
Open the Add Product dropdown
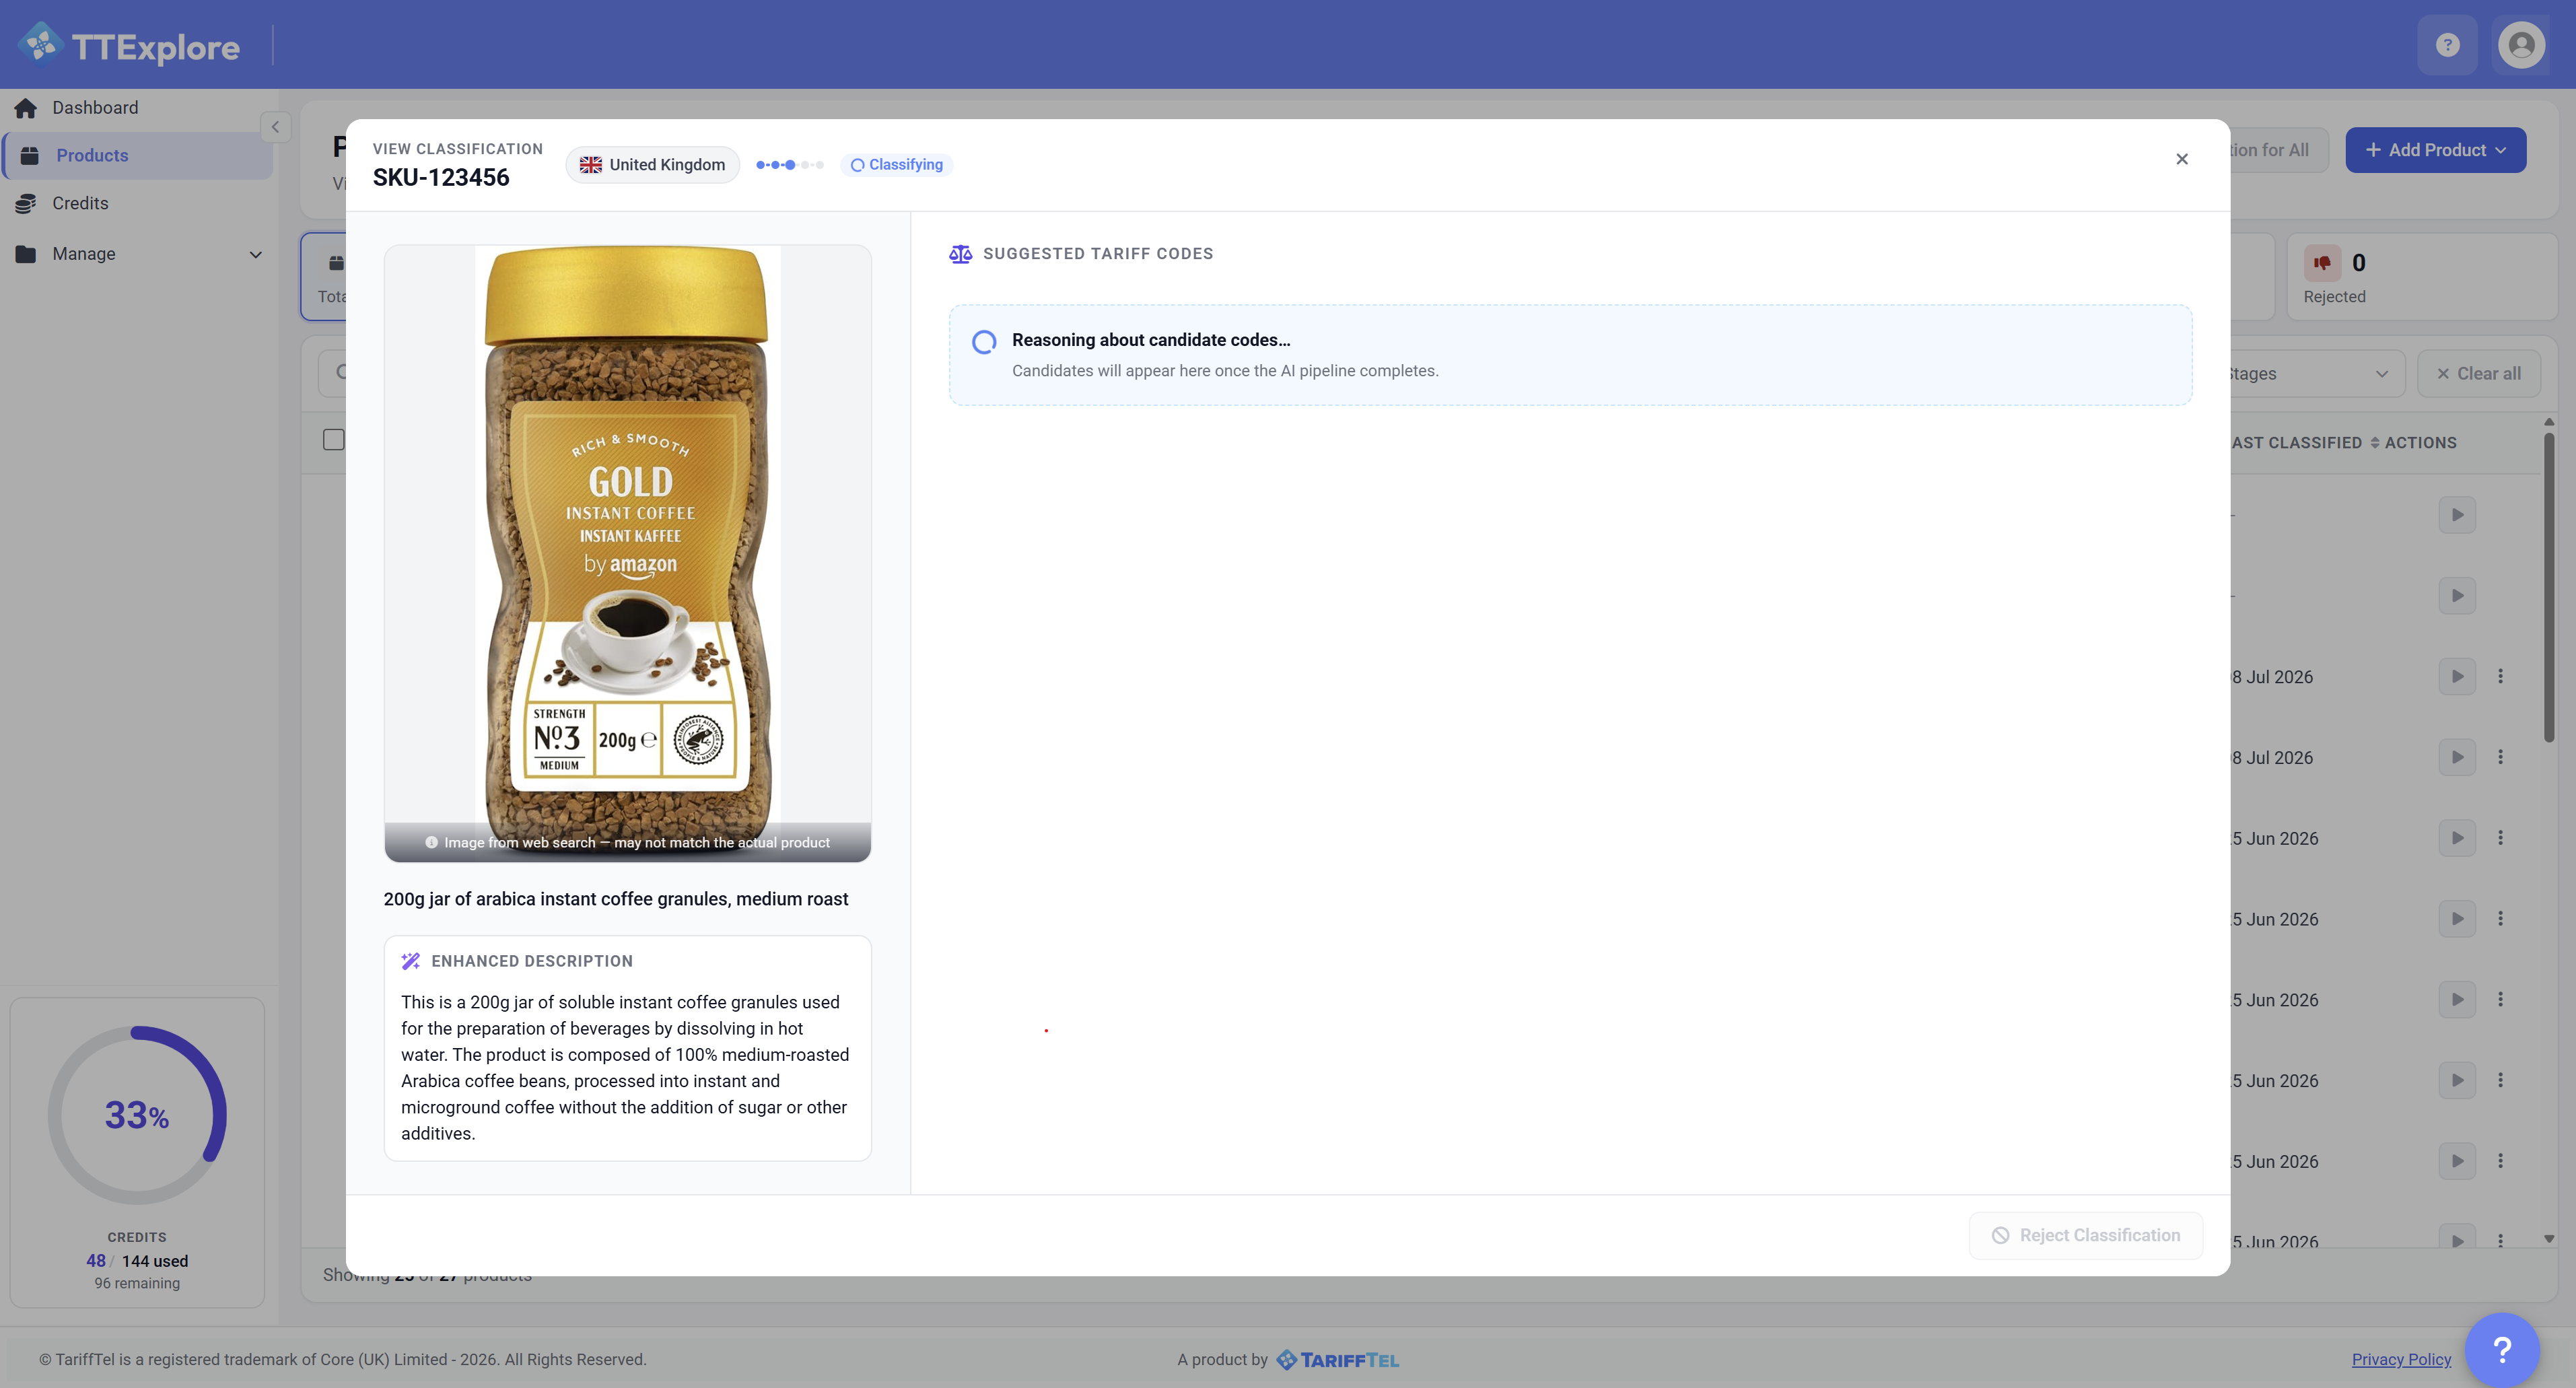2435,150
